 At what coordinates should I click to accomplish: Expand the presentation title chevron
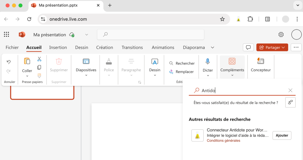tap(86, 35)
